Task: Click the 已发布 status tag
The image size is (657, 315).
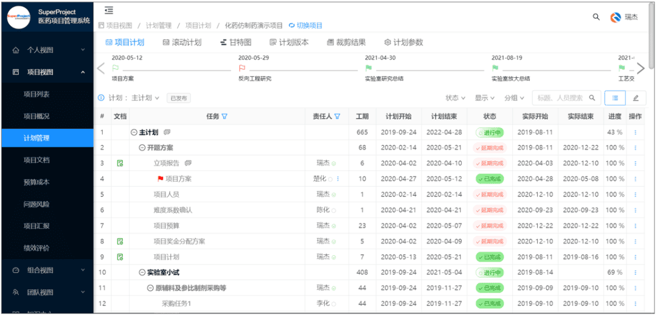Action: pos(178,98)
